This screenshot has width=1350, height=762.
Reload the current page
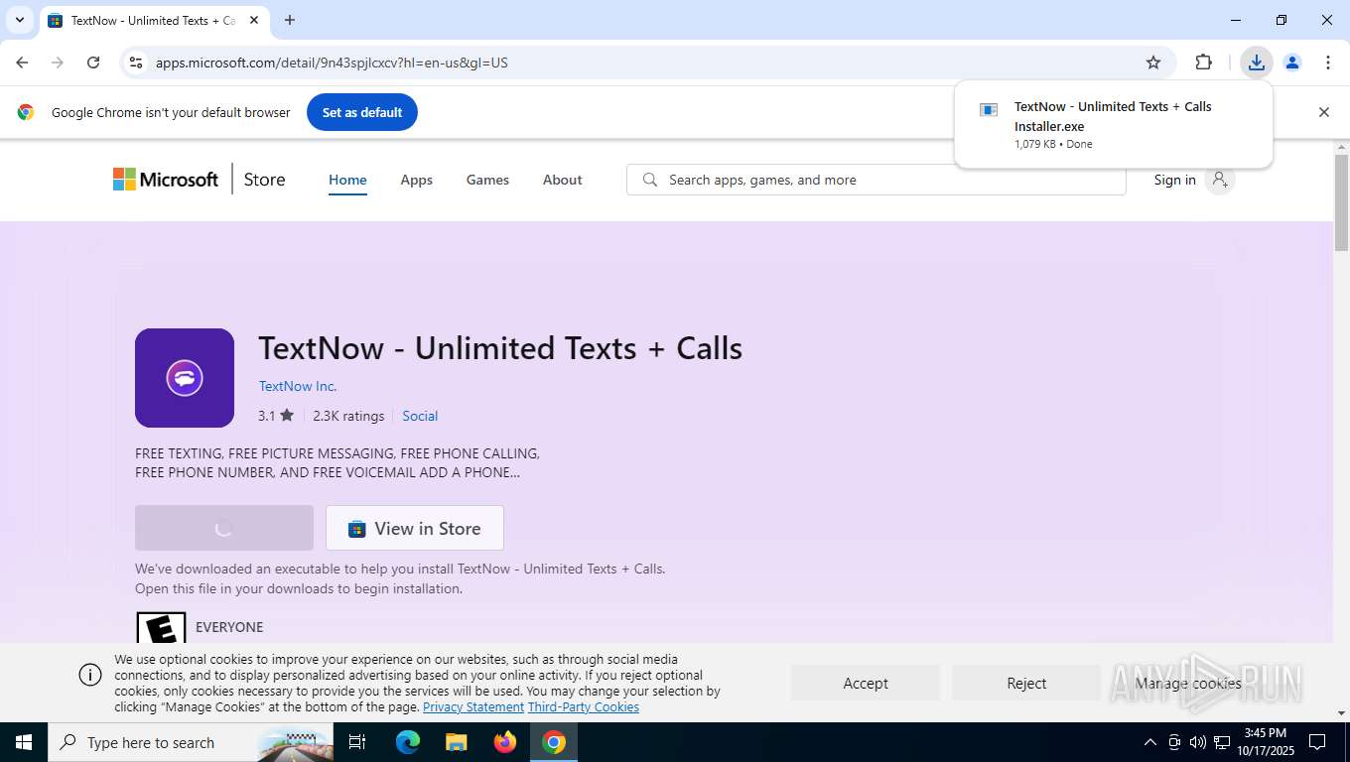click(x=93, y=63)
